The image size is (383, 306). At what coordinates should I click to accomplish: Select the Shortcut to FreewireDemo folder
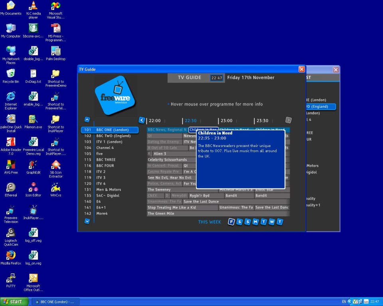pyautogui.click(x=56, y=78)
